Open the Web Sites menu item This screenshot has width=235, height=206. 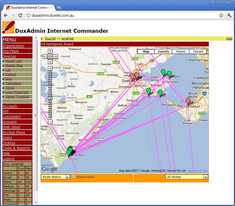coord(11,127)
